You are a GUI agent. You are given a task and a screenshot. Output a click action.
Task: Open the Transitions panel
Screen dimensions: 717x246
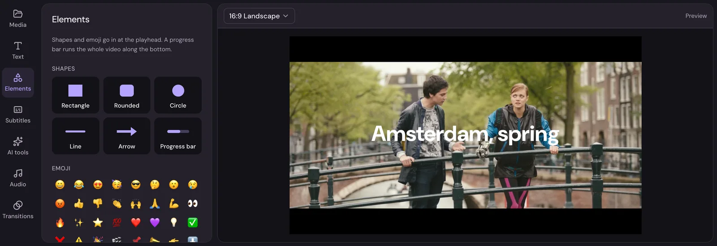pos(18,210)
